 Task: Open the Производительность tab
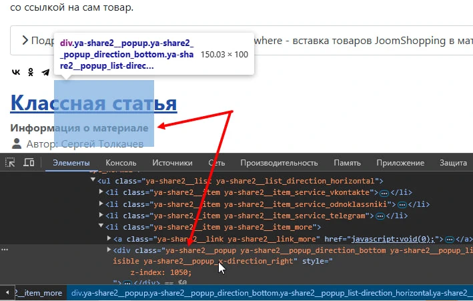[x=279, y=163]
